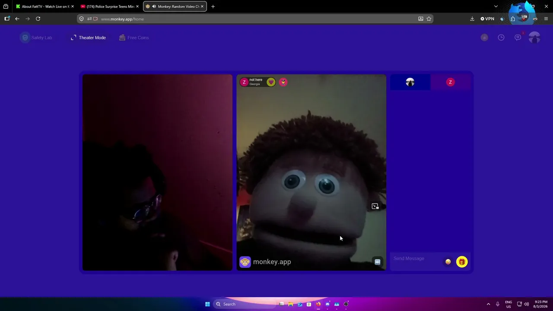Go back to the previous page
This screenshot has width=553, height=311.
17,19
